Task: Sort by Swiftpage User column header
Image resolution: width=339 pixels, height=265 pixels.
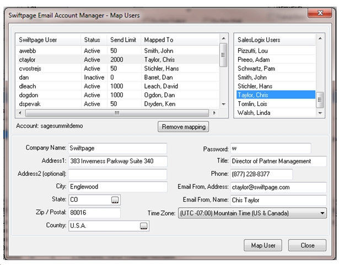Action: (48, 40)
